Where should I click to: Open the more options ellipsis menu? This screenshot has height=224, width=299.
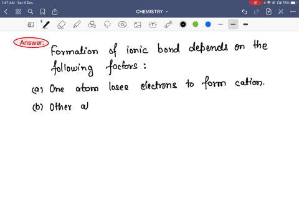[293, 12]
